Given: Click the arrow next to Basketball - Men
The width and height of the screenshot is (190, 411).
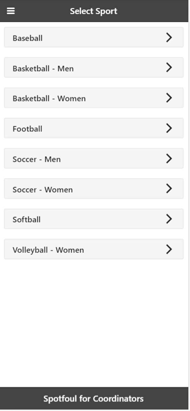Looking at the screenshot, I should tap(169, 68).
